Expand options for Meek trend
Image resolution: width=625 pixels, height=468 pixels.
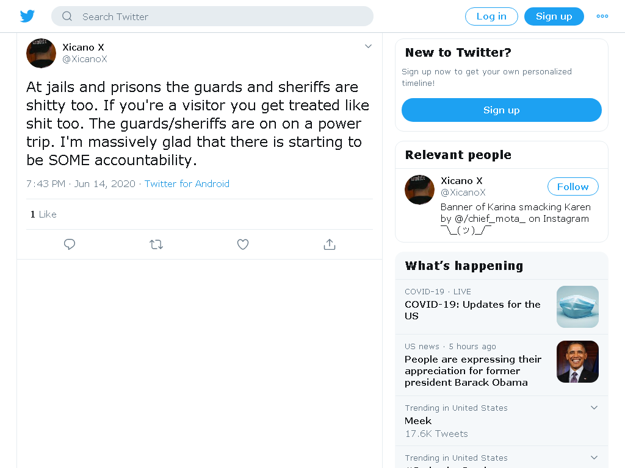(594, 408)
